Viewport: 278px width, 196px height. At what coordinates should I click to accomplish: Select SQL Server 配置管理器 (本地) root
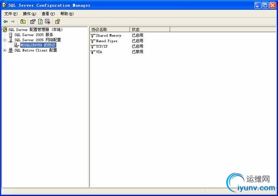[36, 30]
